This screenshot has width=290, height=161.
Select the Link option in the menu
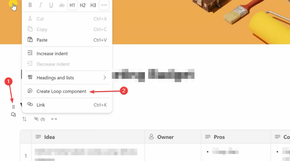67,105
